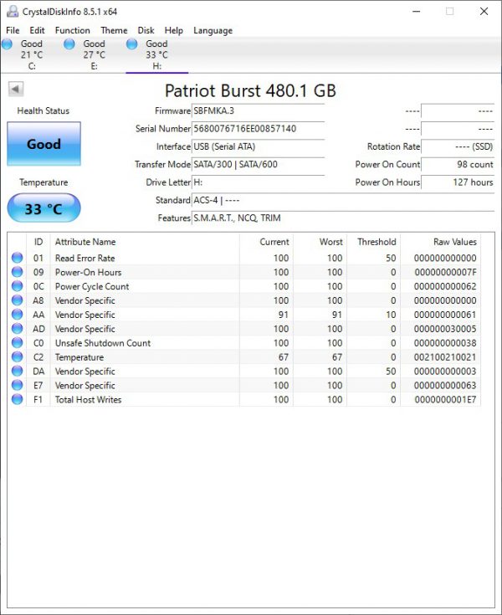Click the Good health status button
This screenshot has height=615, width=502.
(44, 144)
